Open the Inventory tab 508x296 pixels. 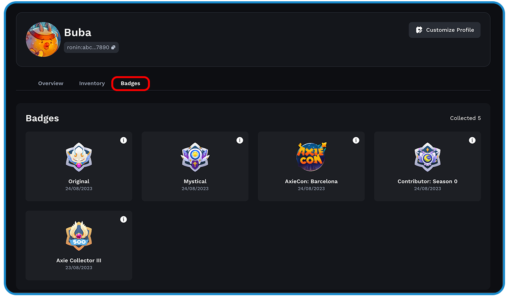point(92,83)
